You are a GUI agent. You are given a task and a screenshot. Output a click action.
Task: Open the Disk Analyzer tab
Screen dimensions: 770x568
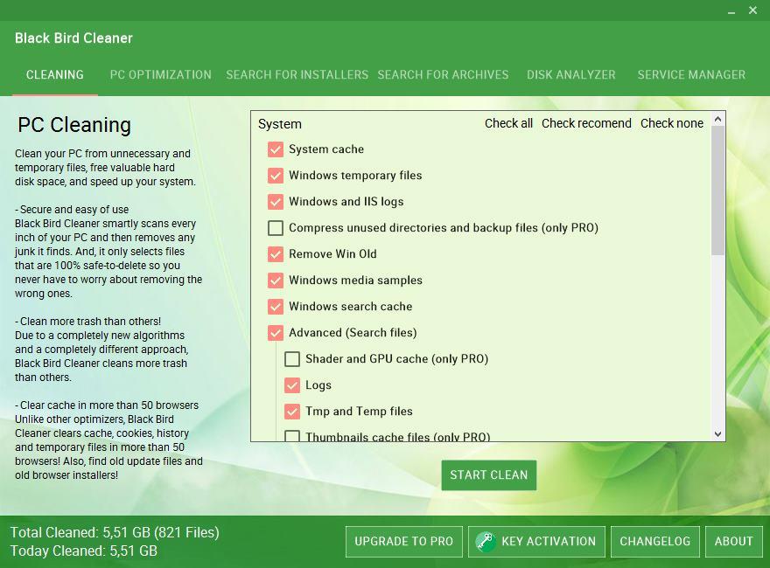570,75
